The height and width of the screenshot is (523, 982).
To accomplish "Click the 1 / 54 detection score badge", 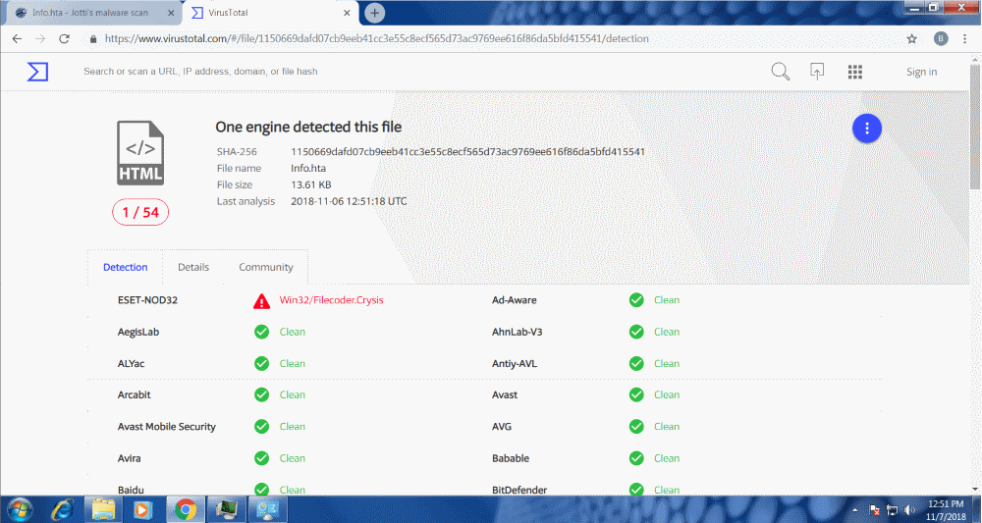I will point(140,213).
